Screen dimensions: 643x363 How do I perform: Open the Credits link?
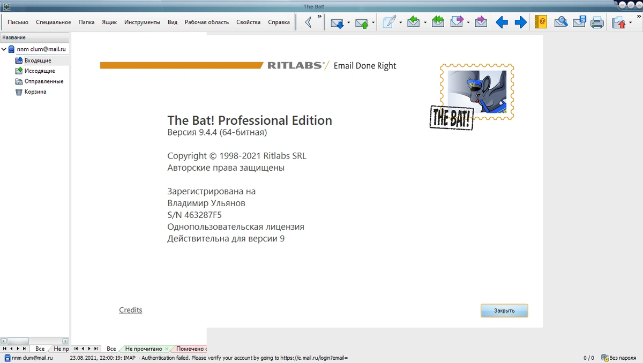131,310
